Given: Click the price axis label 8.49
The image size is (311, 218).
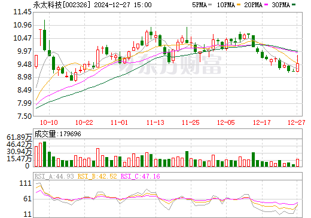Looking at the screenshot, I should 25,90.
